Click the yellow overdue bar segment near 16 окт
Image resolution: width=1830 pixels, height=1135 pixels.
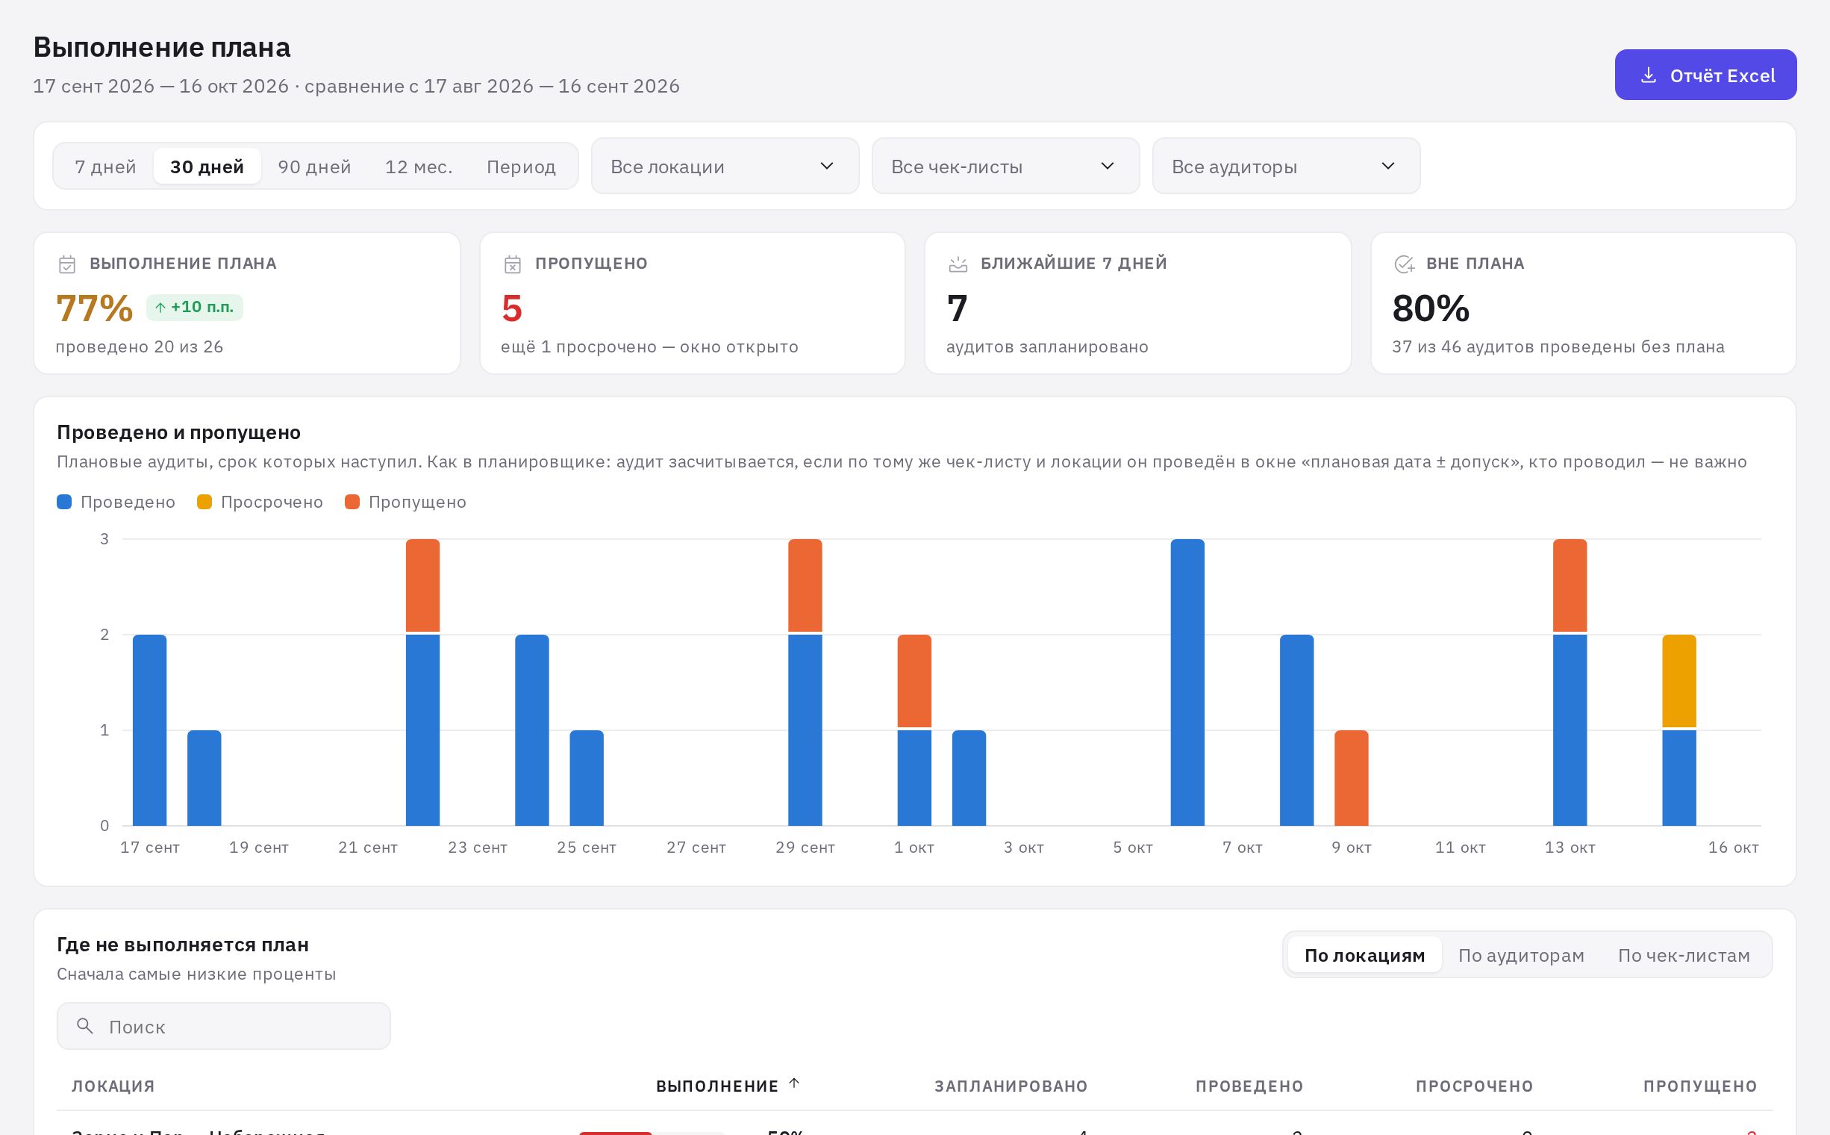click(x=1679, y=681)
